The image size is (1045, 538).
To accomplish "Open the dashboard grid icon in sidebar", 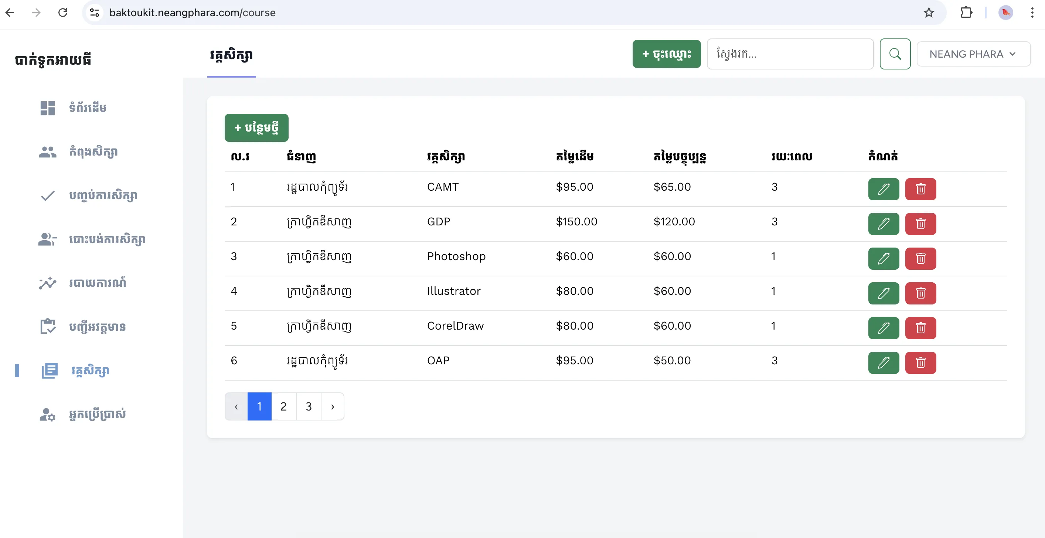I will tap(47, 108).
